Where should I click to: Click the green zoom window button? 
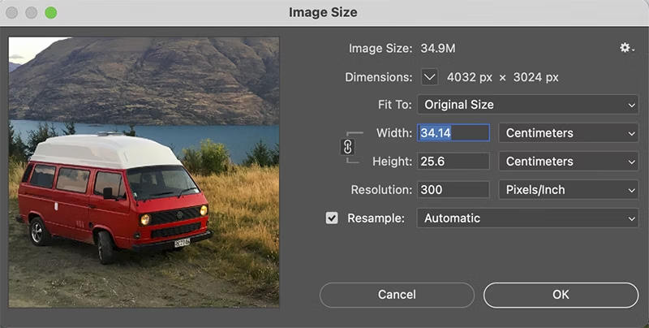coord(50,13)
